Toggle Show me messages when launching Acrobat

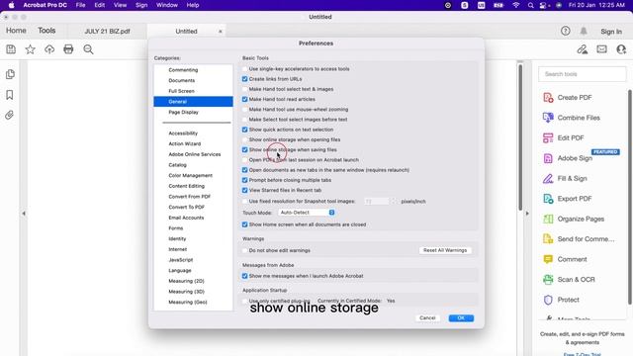244,276
